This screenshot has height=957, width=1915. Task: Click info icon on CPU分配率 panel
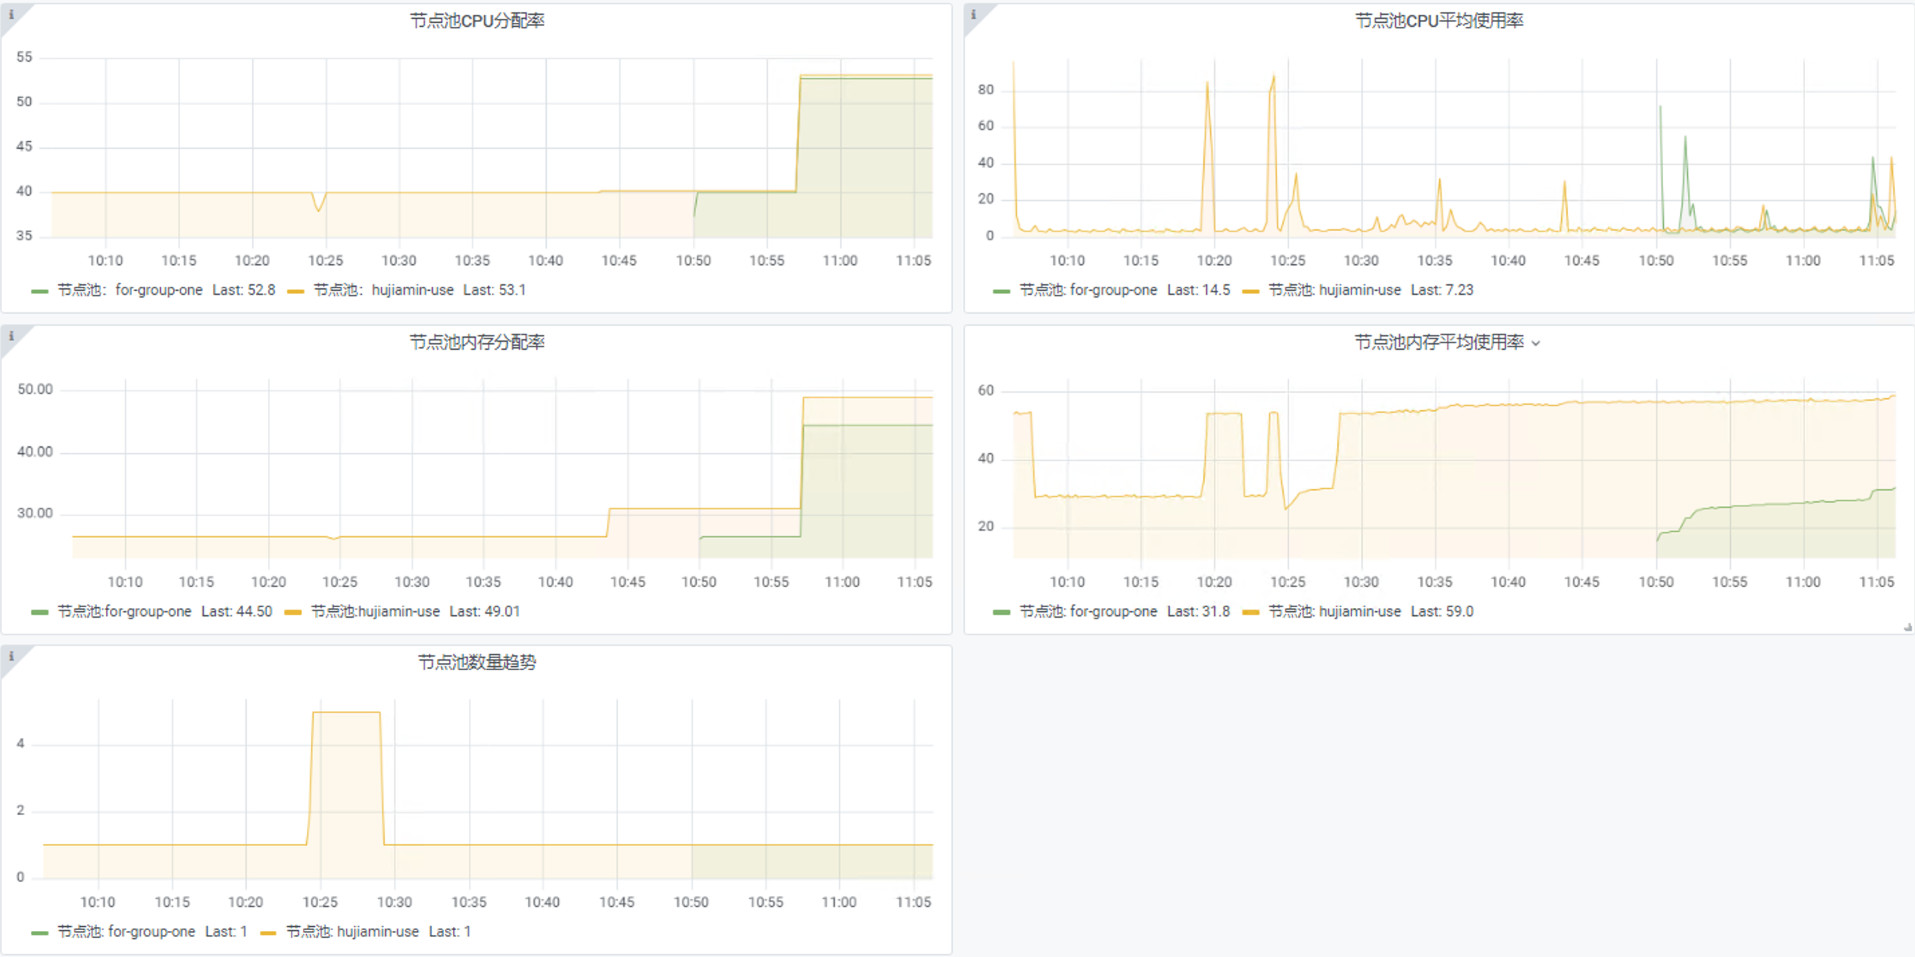pyautogui.click(x=11, y=14)
